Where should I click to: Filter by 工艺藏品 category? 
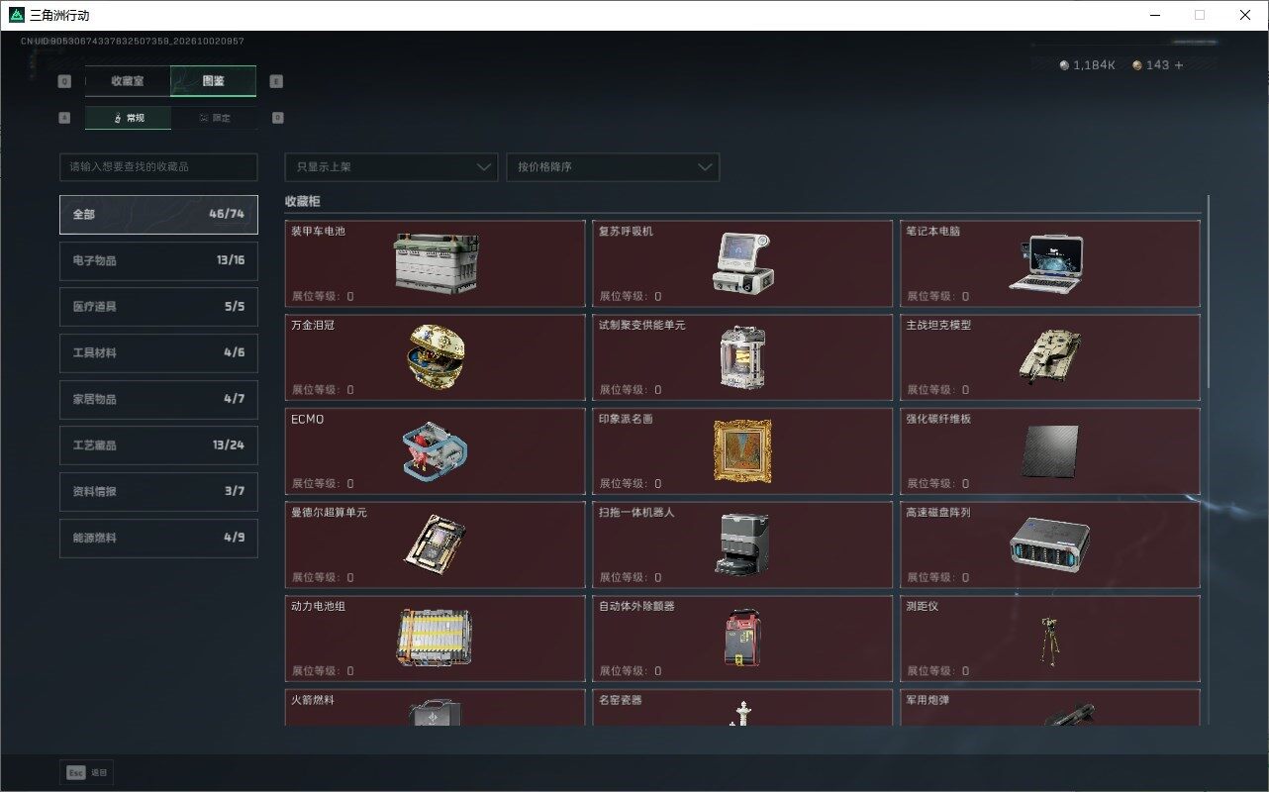click(x=158, y=445)
